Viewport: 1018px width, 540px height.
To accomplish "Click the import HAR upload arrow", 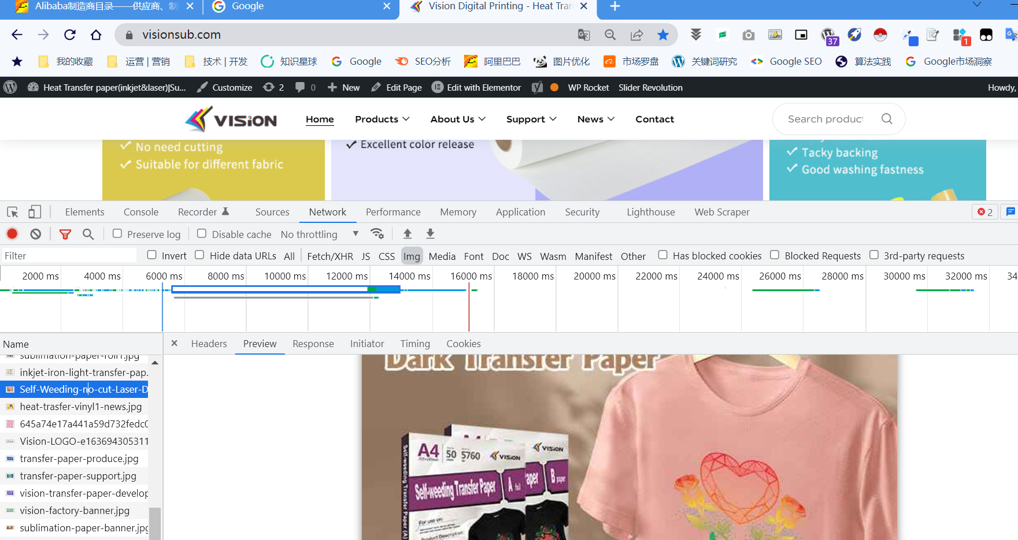I will [408, 233].
